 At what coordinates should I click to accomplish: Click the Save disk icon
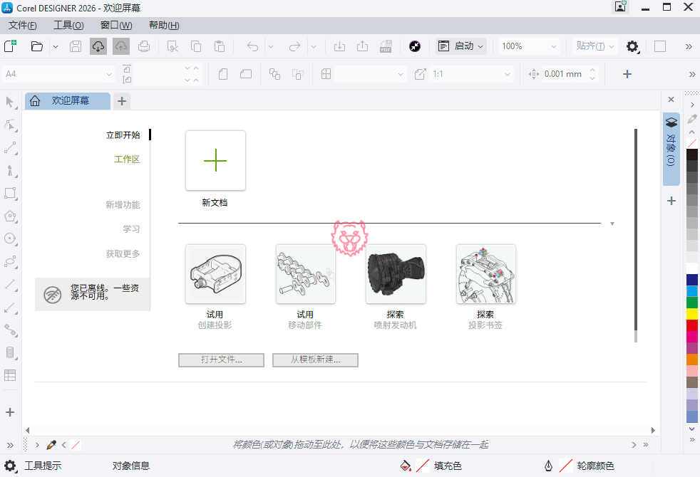(x=76, y=46)
